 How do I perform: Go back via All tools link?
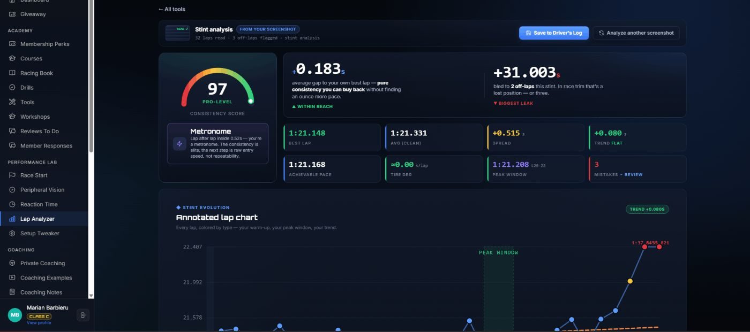click(x=172, y=9)
